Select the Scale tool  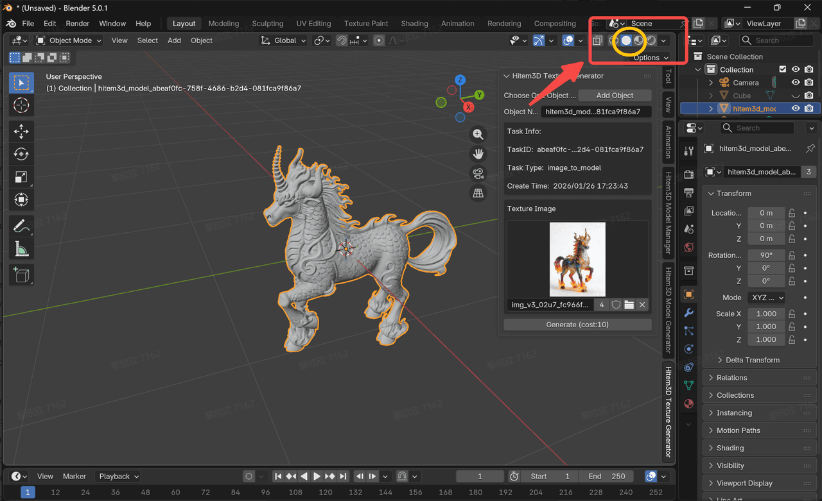(x=21, y=177)
